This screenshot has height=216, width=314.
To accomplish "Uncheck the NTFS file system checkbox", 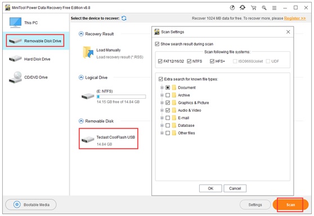I will click(x=189, y=61).
